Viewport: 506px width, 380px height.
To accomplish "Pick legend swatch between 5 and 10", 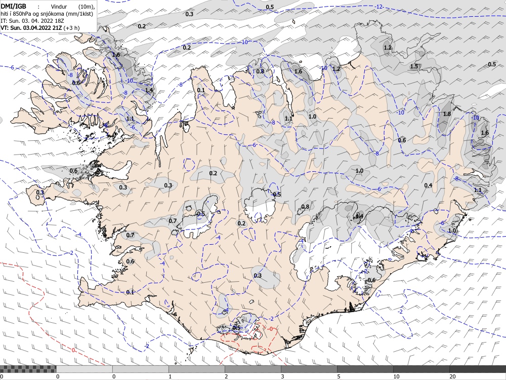I will pos(365,369).
